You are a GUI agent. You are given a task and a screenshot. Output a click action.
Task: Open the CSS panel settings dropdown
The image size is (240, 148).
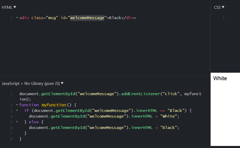(x=219, y=7)
